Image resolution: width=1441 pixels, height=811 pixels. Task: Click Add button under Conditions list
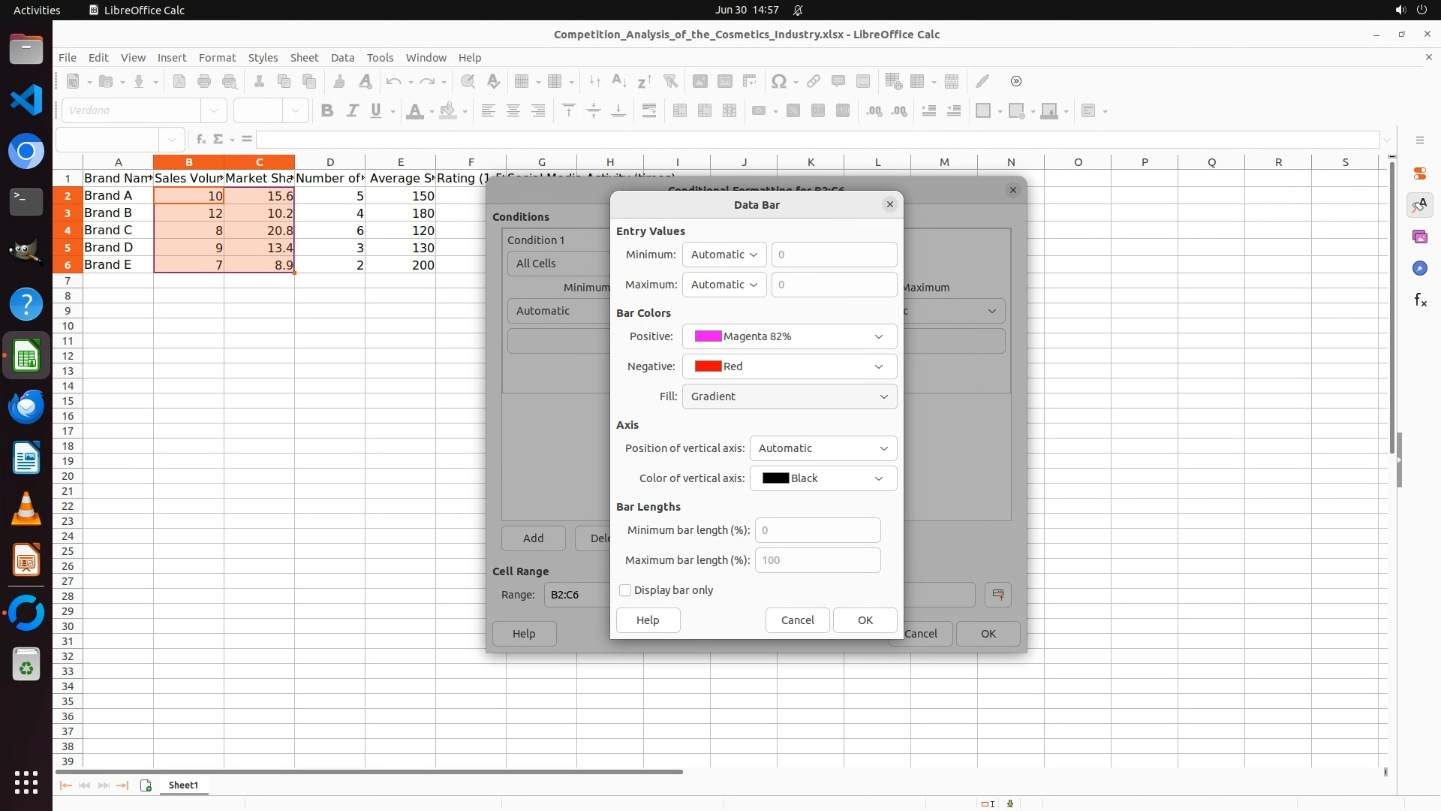point(533,538)
